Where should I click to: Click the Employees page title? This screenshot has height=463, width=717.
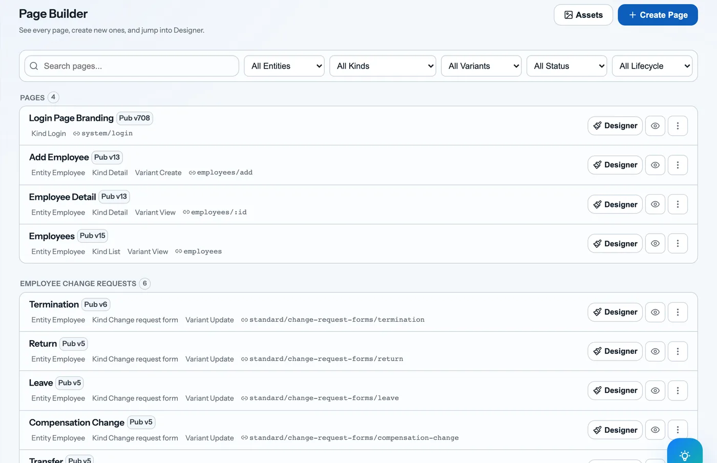(x=52, y=236)
